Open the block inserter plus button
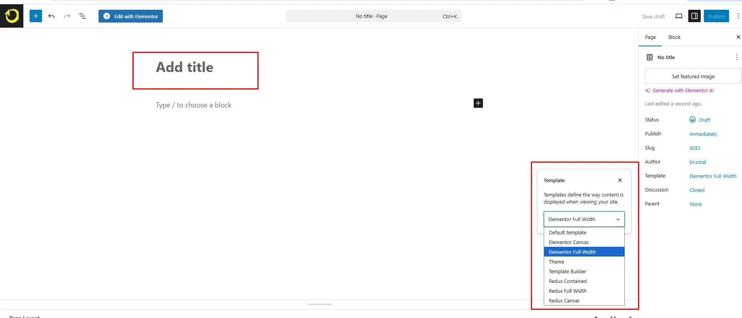The image size is (742, 318). (36, 16)
